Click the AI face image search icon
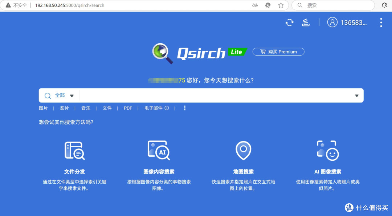The height and width of the screenshot is (216, 392). tap(328, 150)
